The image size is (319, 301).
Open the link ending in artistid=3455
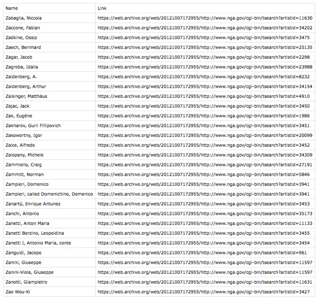204,233
